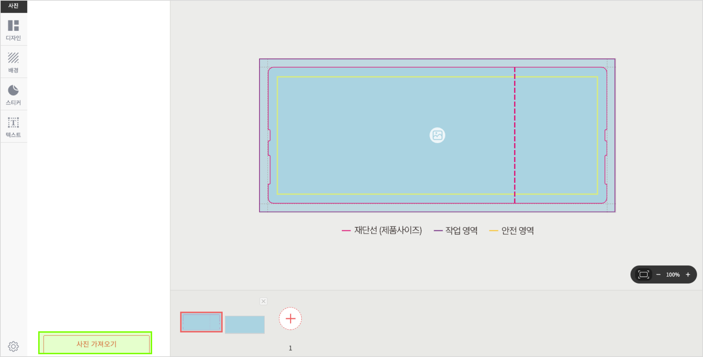Open the 스티커 sticker panel
The image size is (703, 357).
14,94
